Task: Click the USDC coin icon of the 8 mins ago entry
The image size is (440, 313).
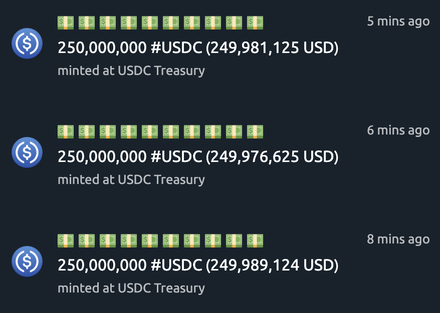Action: (27, 261)
